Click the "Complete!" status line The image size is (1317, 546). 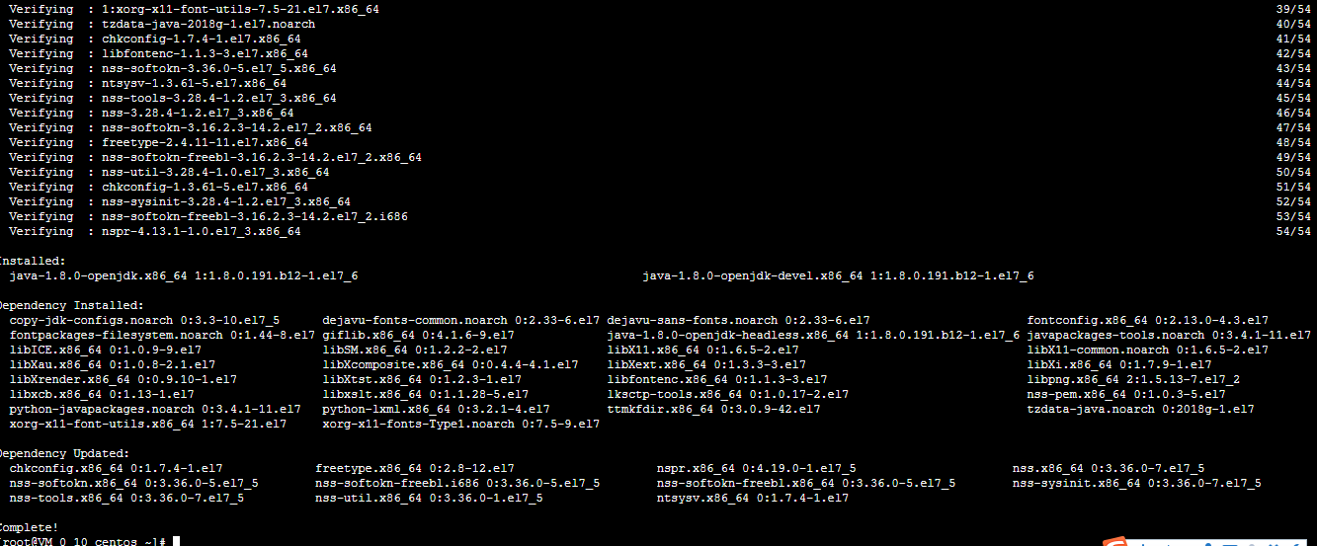tap(28, 527)
